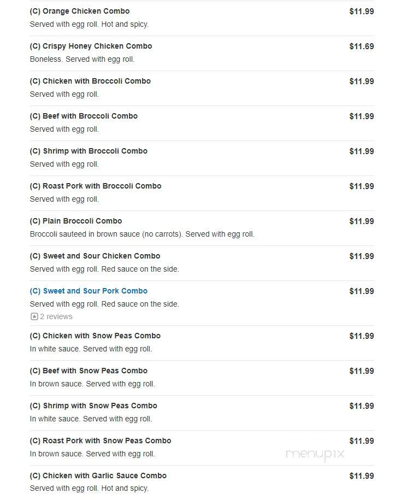Screen dimensions: 413x499
Task: Select Roast Pork with Snow Peas Combo title
Action: click(x=101, y=441)
